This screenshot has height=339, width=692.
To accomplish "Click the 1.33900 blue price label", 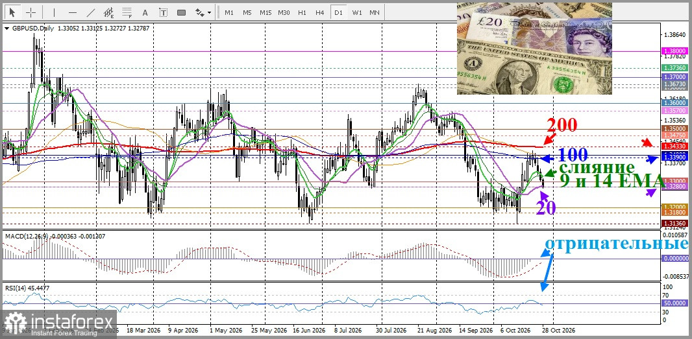I will click(x=674, y=156).
